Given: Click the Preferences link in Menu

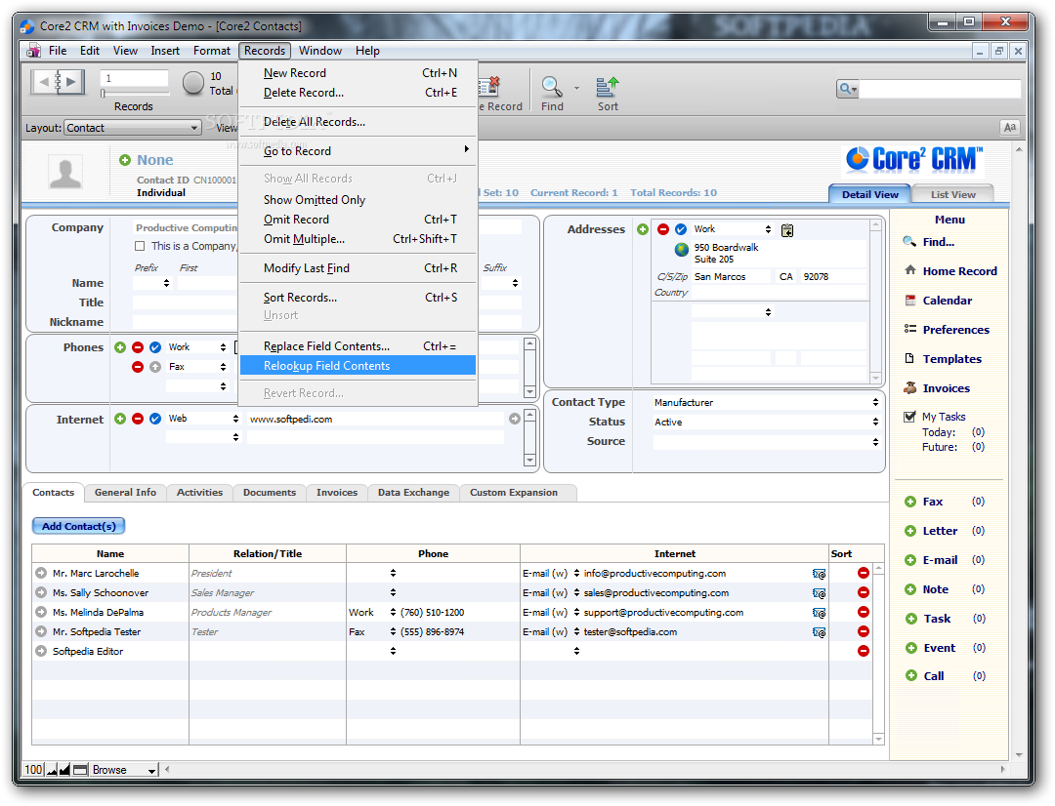Looking at the screenshot, I should (x=955, y=330).
